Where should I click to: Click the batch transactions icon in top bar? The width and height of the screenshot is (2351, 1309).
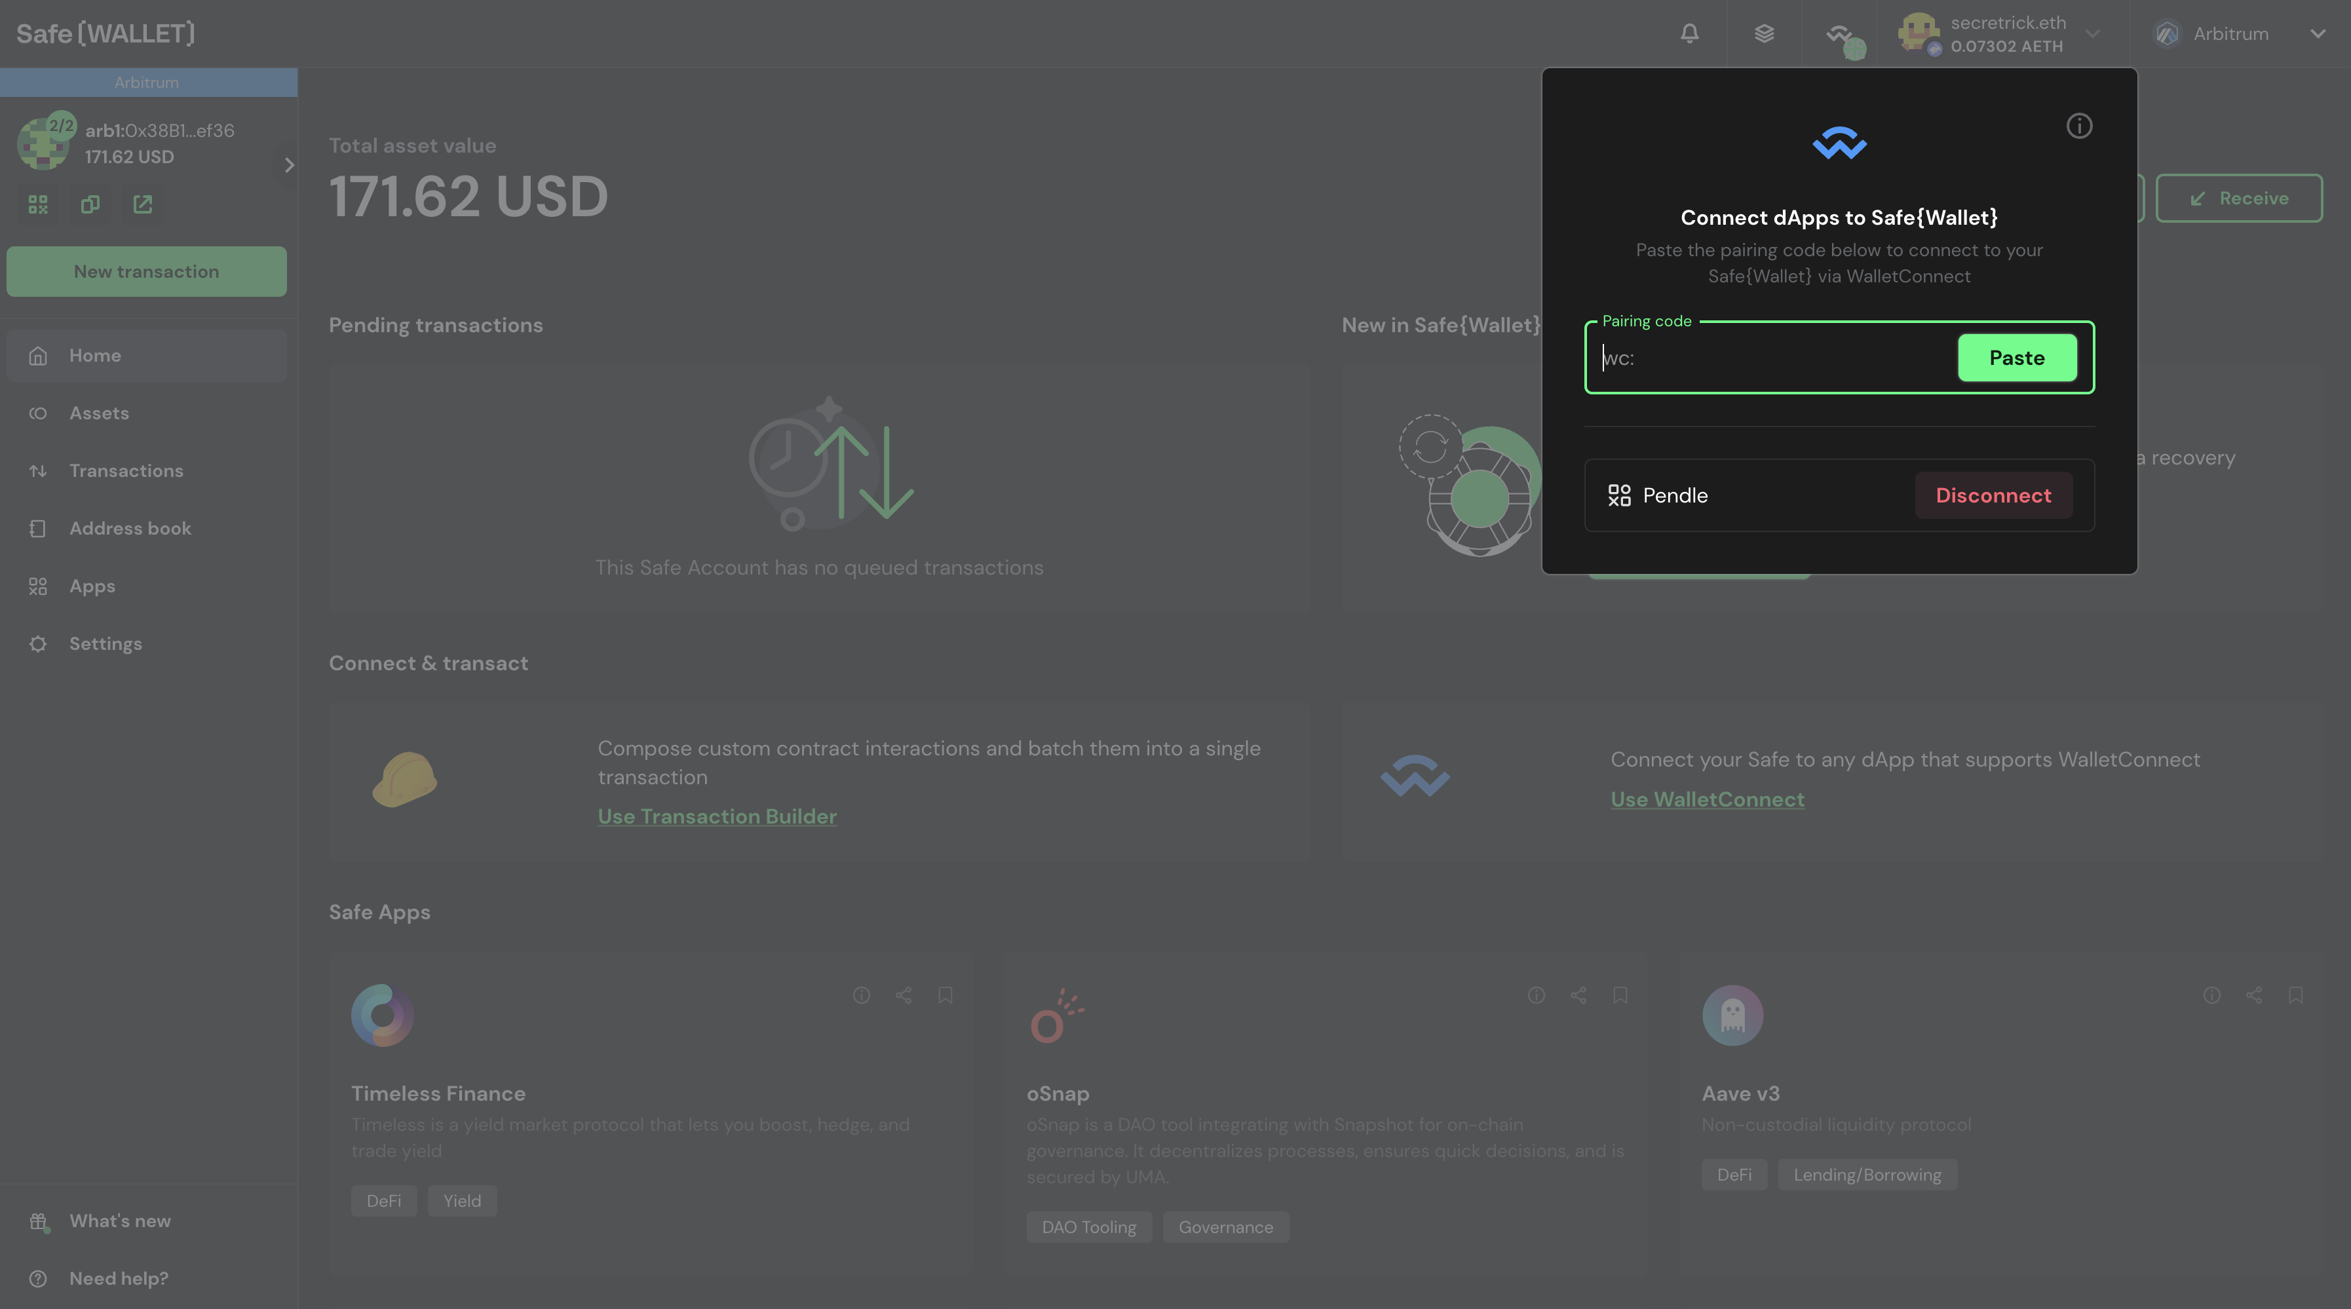click(x=1764, y=34)
